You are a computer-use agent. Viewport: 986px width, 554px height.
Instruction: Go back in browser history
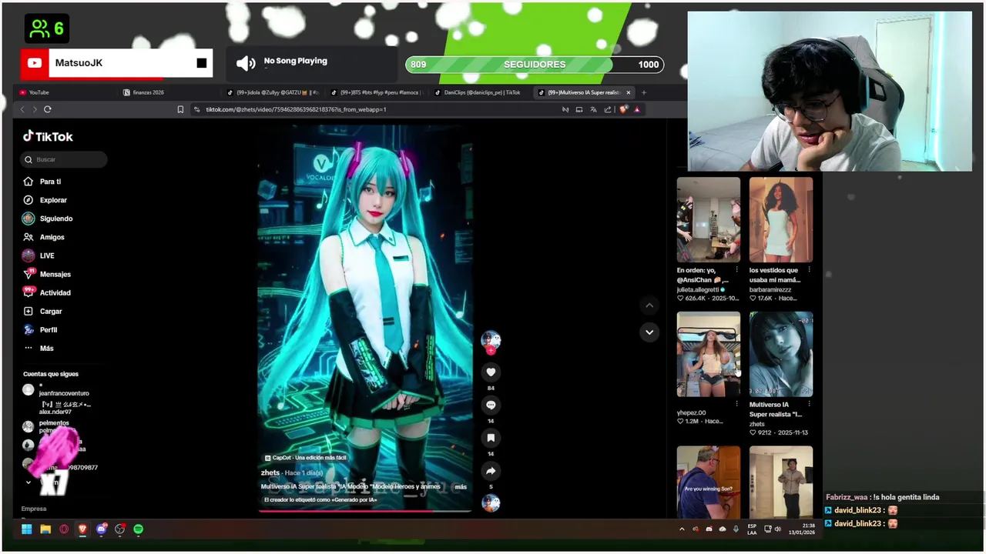22,109
